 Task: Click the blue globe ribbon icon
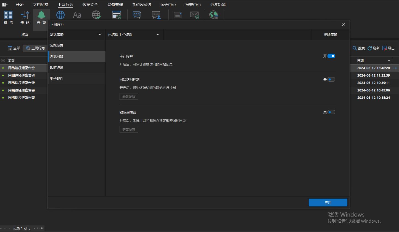[60, 15]
